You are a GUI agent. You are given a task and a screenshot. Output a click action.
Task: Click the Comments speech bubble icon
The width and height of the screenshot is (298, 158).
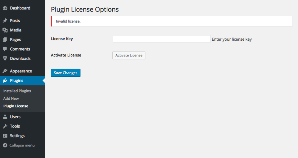tap(5, 49)
